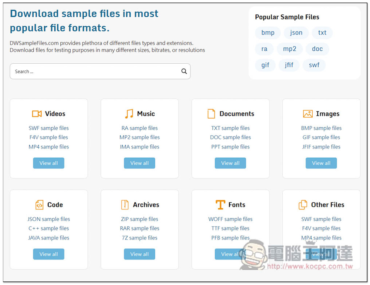
Task: View all in Videos card
Action: tap(48, 163)
